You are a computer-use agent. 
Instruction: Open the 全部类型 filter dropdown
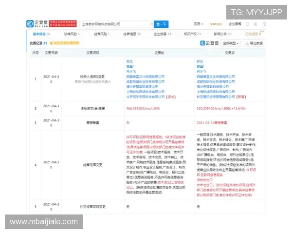pos(231,43)
